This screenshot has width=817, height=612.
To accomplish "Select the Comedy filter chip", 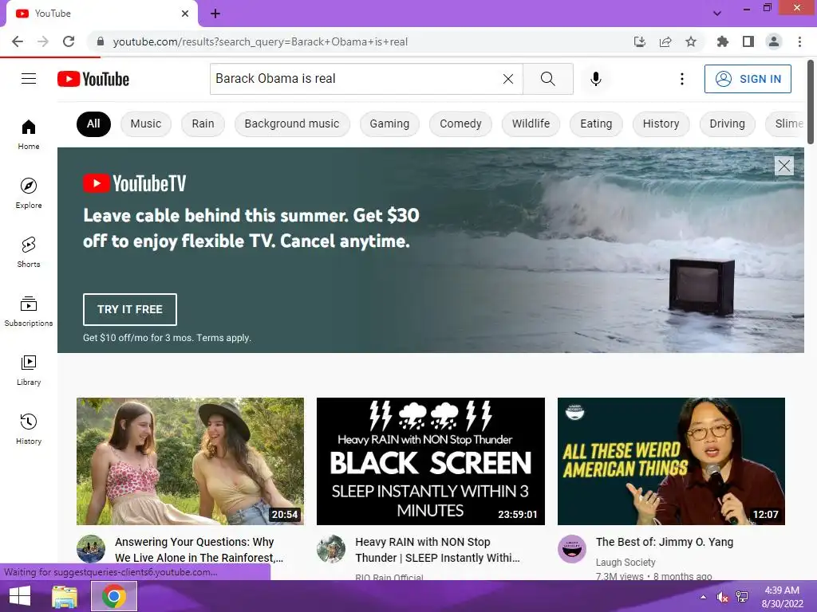I will tap(460, 124).
